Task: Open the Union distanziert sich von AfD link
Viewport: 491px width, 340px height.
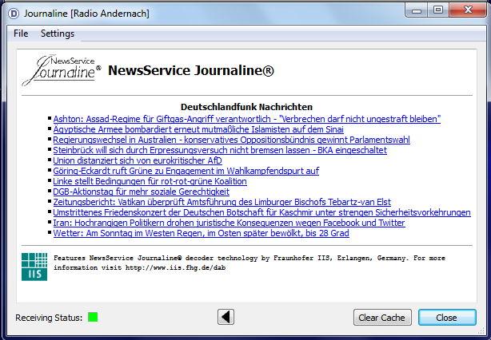Action: point(138,160)
